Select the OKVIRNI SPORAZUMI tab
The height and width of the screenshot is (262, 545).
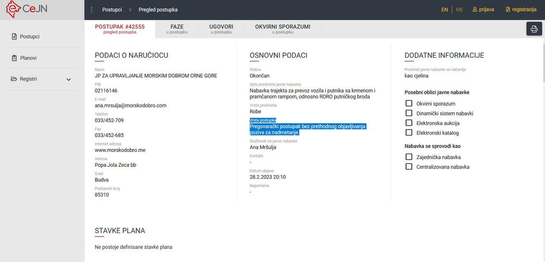(282, 29)
